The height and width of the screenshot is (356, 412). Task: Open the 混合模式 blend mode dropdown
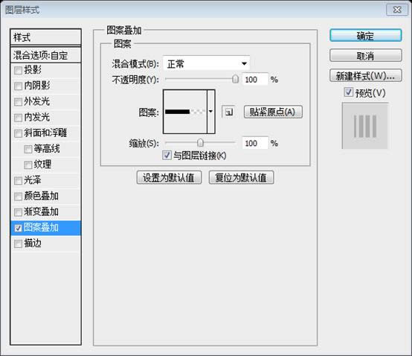click(206, 63)
